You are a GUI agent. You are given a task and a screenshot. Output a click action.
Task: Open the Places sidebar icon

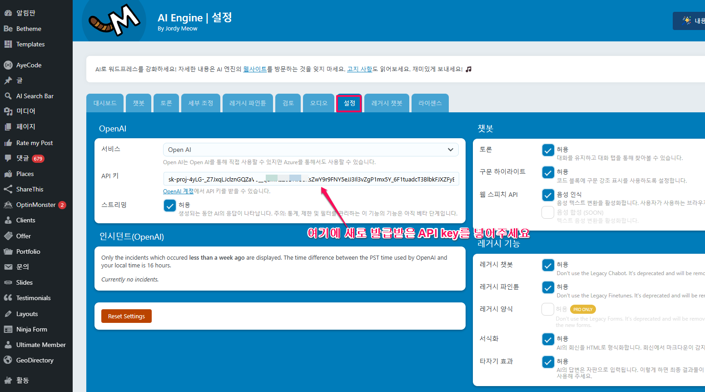(8, 174)
